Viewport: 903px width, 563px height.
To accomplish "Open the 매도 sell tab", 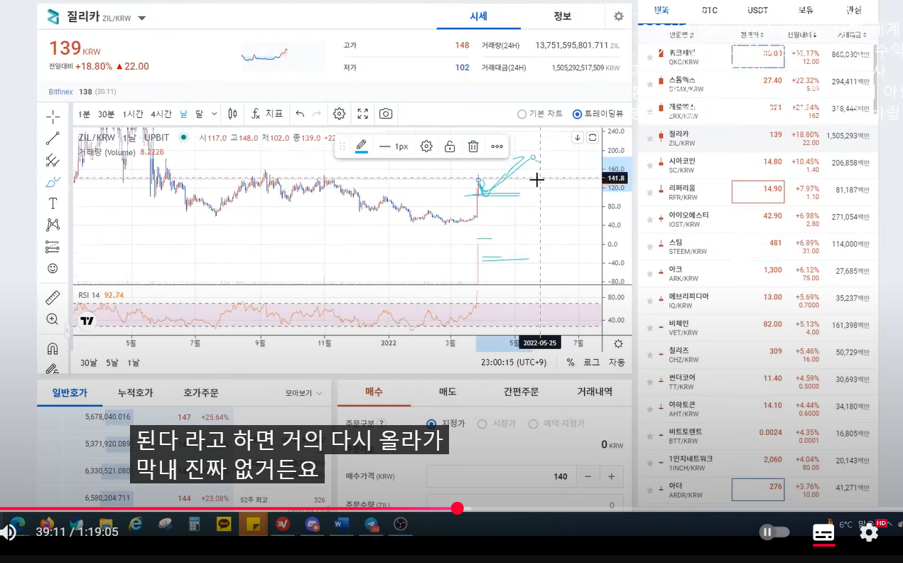I will point(448,392).
